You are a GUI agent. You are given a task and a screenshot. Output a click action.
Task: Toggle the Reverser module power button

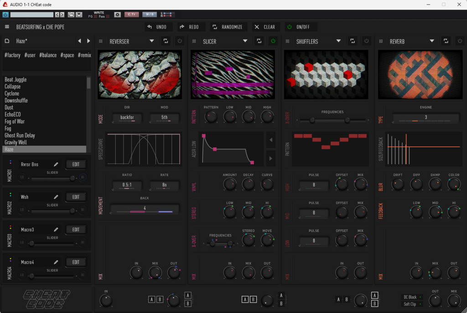point(180,41)
